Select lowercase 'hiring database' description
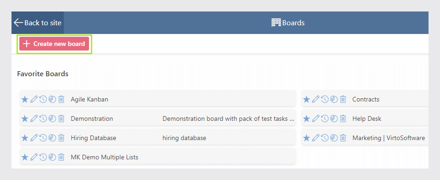 (x=184, y=138)
